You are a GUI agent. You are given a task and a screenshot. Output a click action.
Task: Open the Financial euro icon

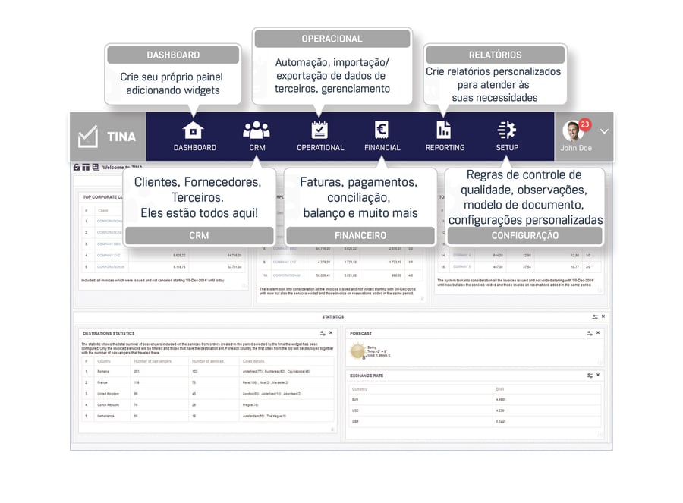[x=382, y=130]
